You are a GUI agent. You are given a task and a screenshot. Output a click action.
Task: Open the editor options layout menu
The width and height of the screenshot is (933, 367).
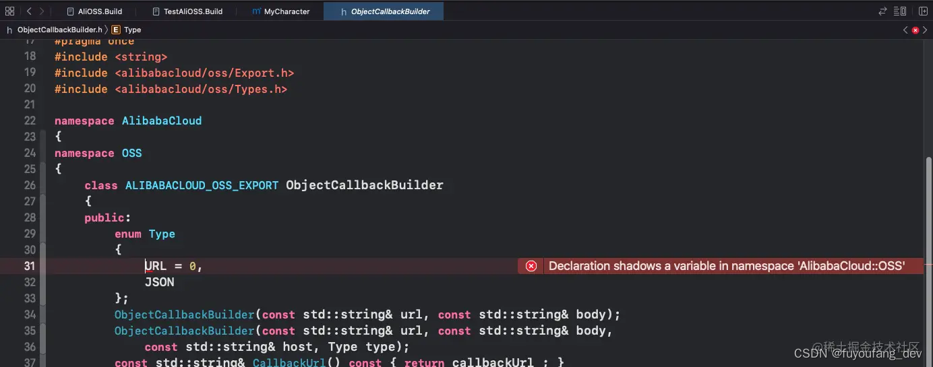tap(900, 11)
